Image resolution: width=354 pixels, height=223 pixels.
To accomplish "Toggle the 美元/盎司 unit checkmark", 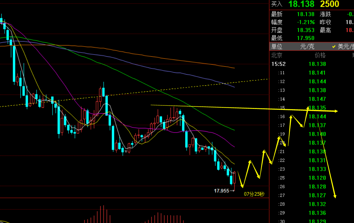I will click(334, 47).
